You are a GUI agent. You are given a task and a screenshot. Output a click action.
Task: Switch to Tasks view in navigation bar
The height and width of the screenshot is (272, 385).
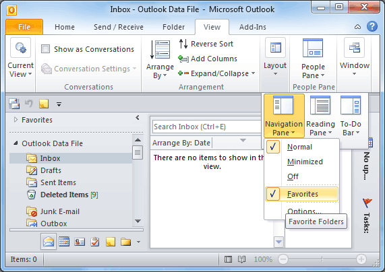(x=95, y=242)
